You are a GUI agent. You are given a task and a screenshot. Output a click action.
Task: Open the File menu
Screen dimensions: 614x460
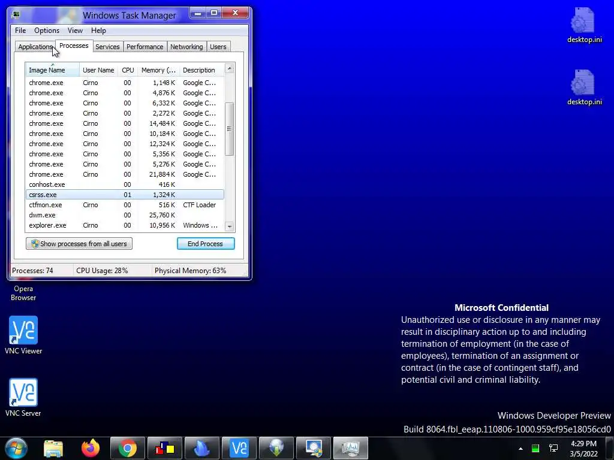pos(20,31)
